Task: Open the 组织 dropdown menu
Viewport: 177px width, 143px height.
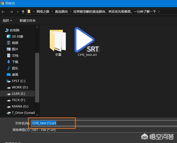Action: coord(7,21)
